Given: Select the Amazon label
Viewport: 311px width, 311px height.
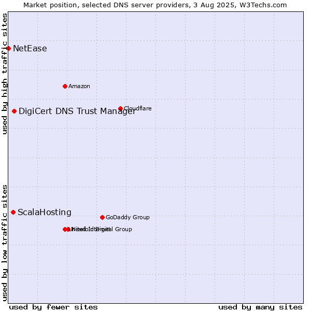Looking at the screenshot, I should pos(79,86).
